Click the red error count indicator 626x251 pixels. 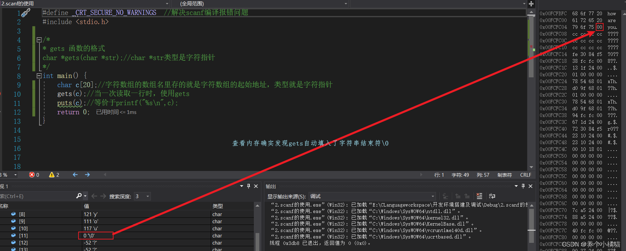point(34,175)
